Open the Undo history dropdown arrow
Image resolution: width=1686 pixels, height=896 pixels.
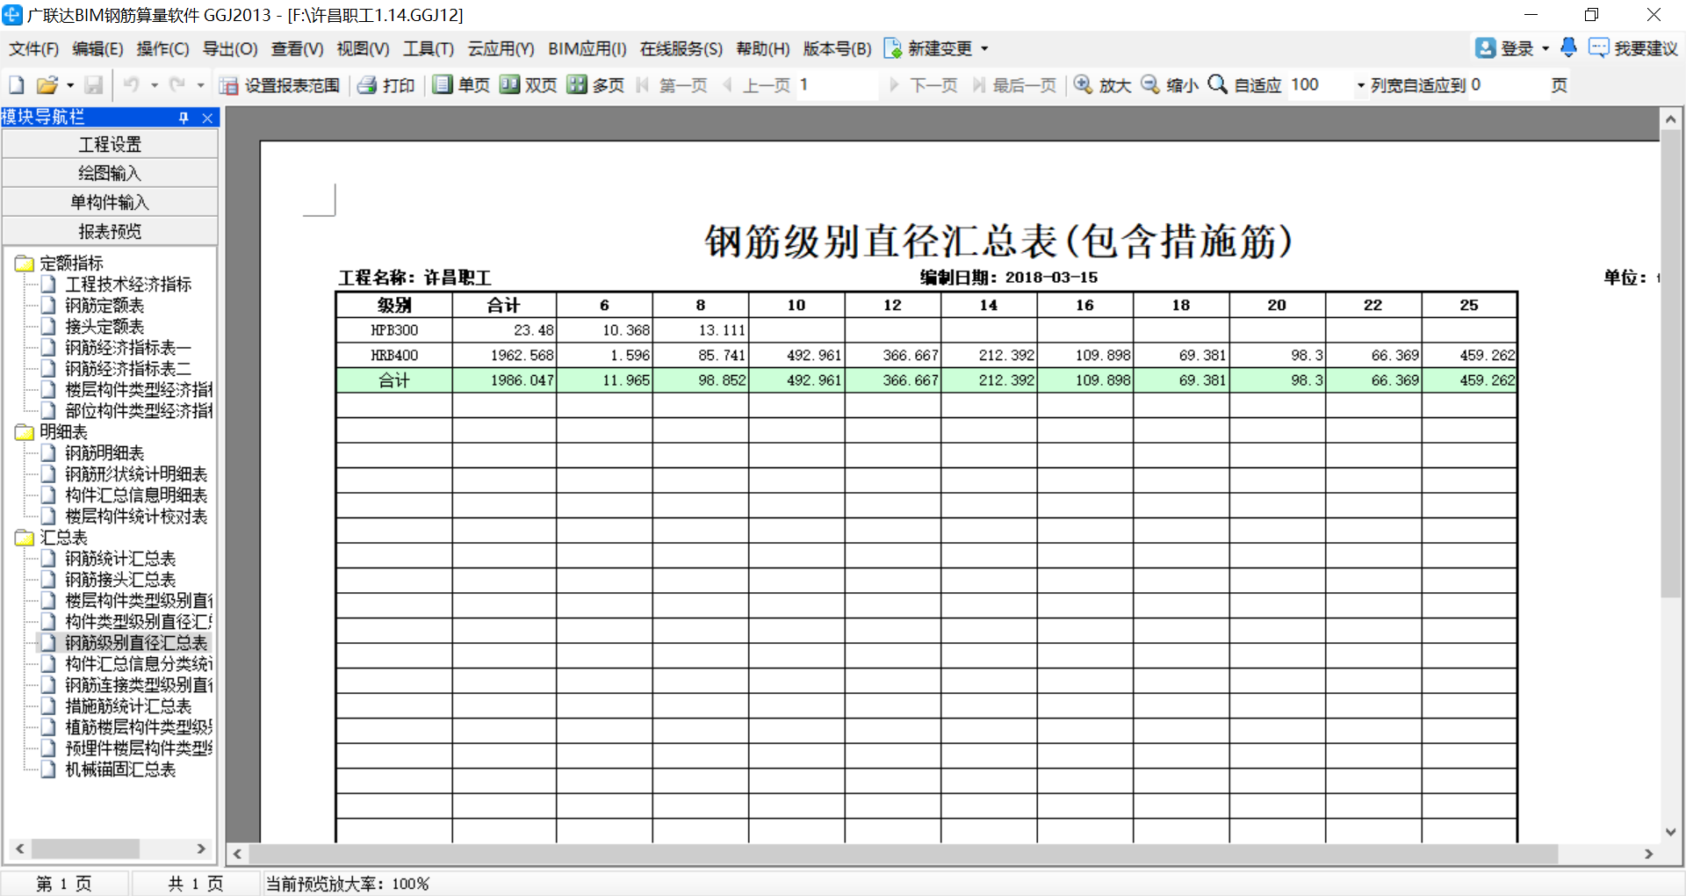[155, 86]
